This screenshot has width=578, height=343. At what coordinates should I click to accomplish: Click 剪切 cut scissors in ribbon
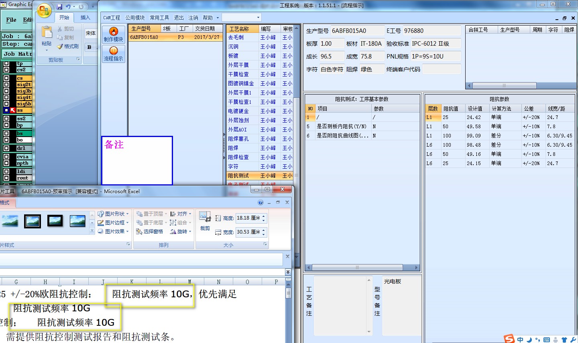tap(66, 29)
